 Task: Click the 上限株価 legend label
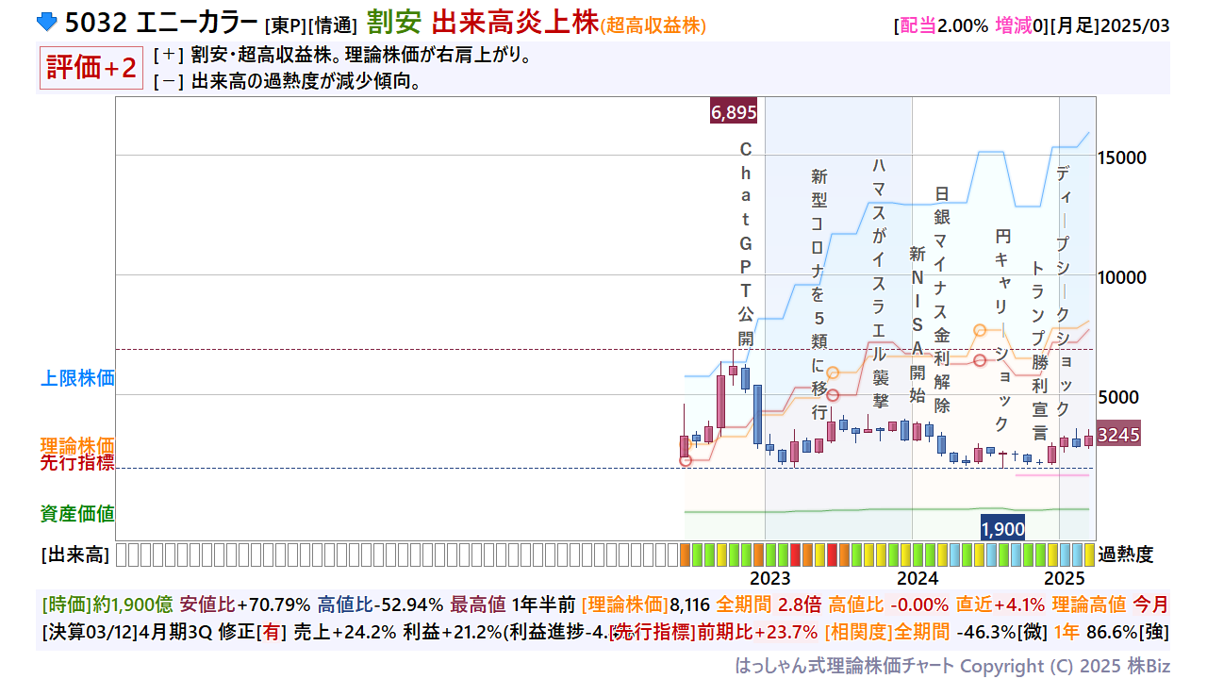[77, 378]
